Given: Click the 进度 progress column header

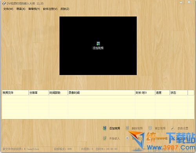Looking at the screenshot, I should pos(162,93).
